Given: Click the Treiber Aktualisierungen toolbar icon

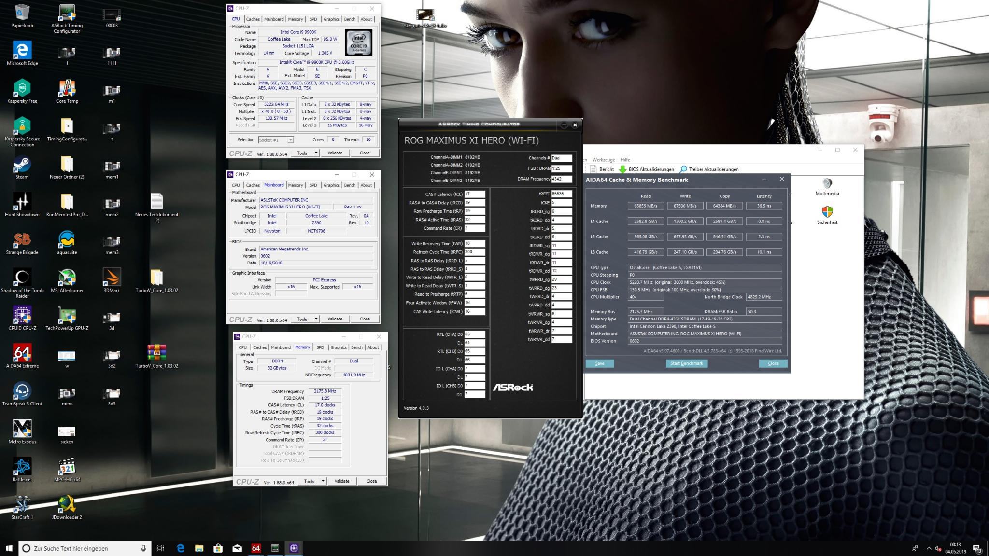Looking at the screenshot, I should [683, 169].
